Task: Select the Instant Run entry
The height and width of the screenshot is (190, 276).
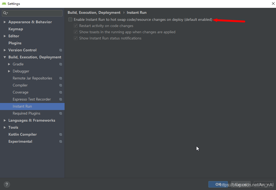Action: pyautogui.click(x=32, y=106)
